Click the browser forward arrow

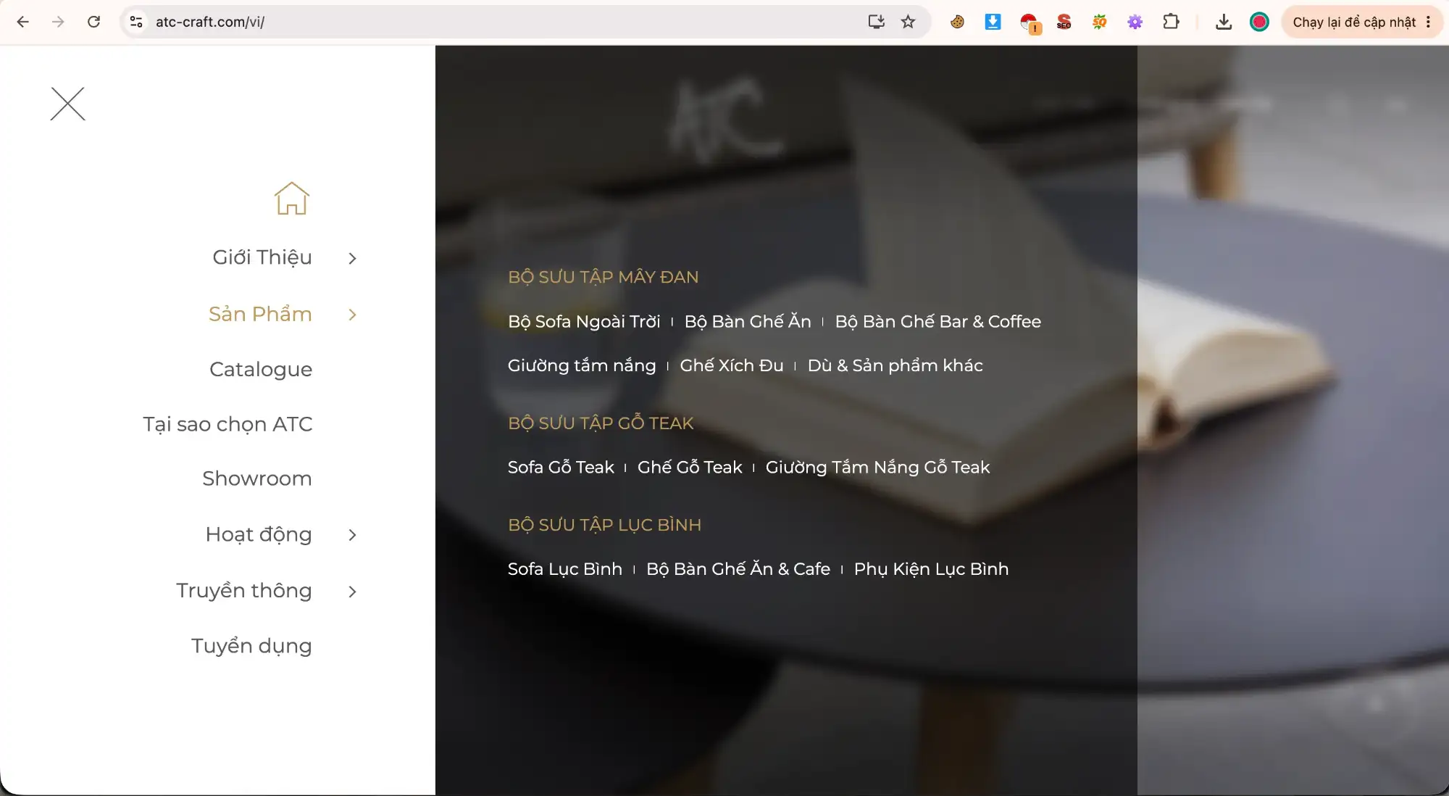(x=58, y=22)
